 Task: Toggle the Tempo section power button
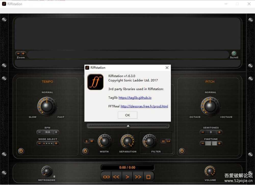point(21,151)
